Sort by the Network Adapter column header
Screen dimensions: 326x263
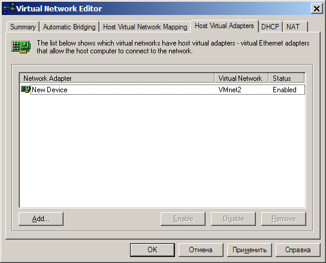(117, 78)
